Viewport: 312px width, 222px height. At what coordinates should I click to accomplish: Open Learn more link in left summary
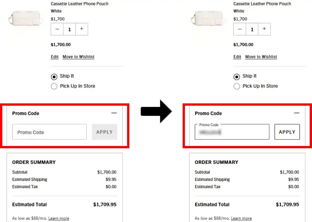pos(59,219)
